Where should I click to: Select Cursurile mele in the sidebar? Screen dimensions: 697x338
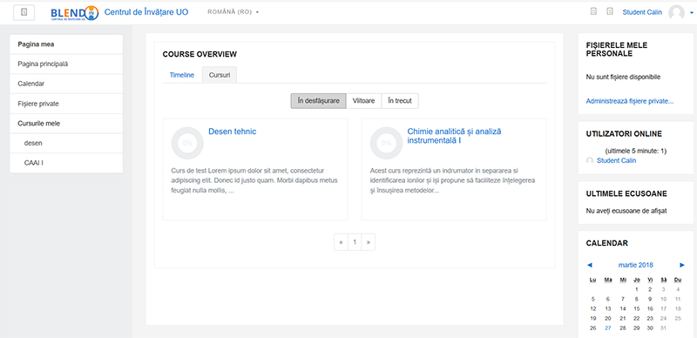pos(66,124)
